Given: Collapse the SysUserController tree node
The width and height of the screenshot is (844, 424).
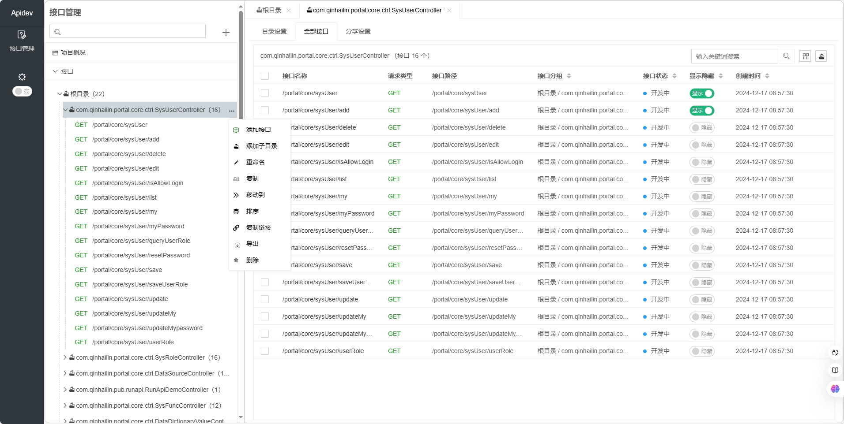Looking at the screenshot, I should coord(65,110).
